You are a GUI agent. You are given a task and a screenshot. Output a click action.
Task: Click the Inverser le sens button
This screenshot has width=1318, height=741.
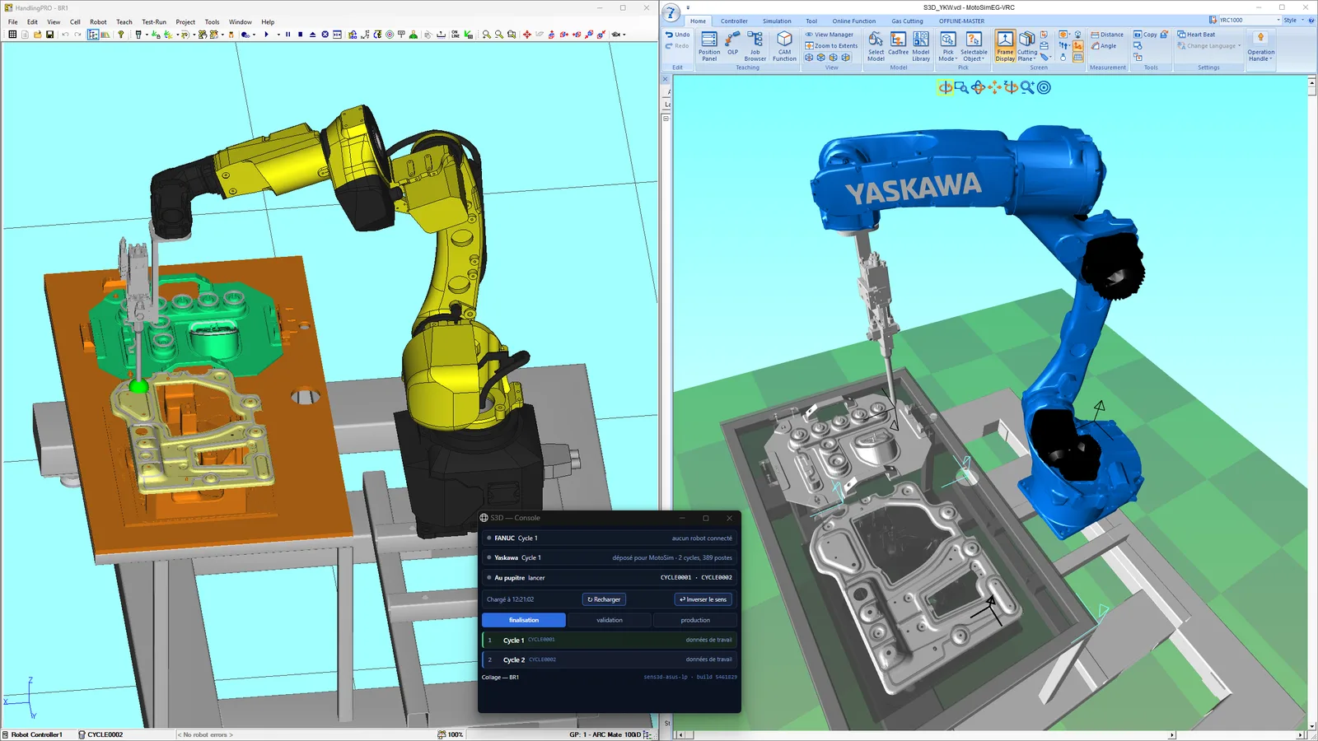pos(703,599)
